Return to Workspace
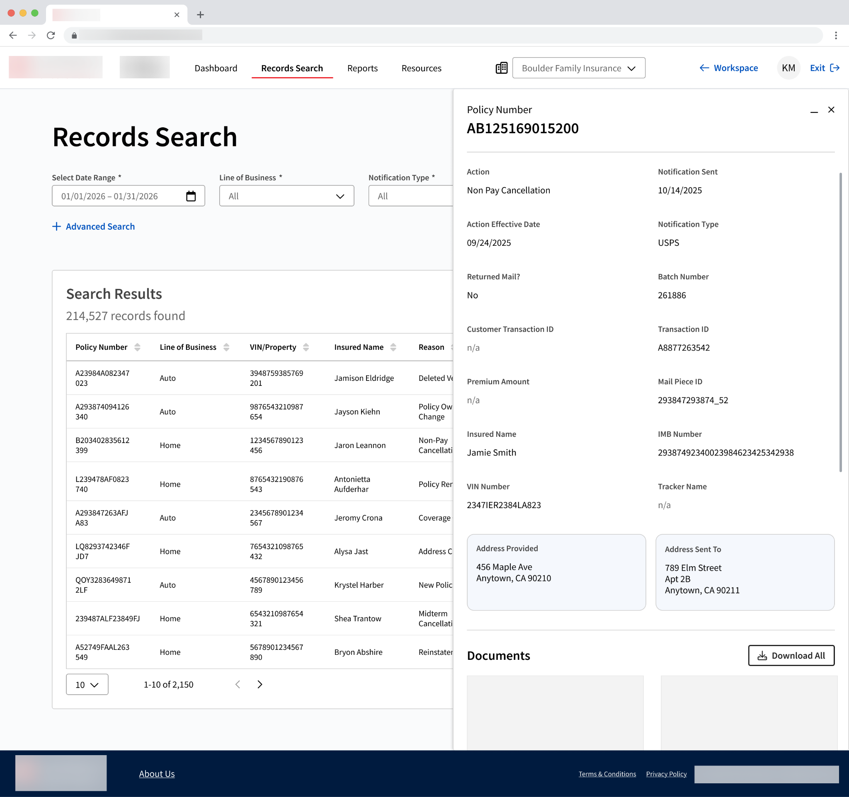This screenshot has width=849, height=797. [728, 68]
